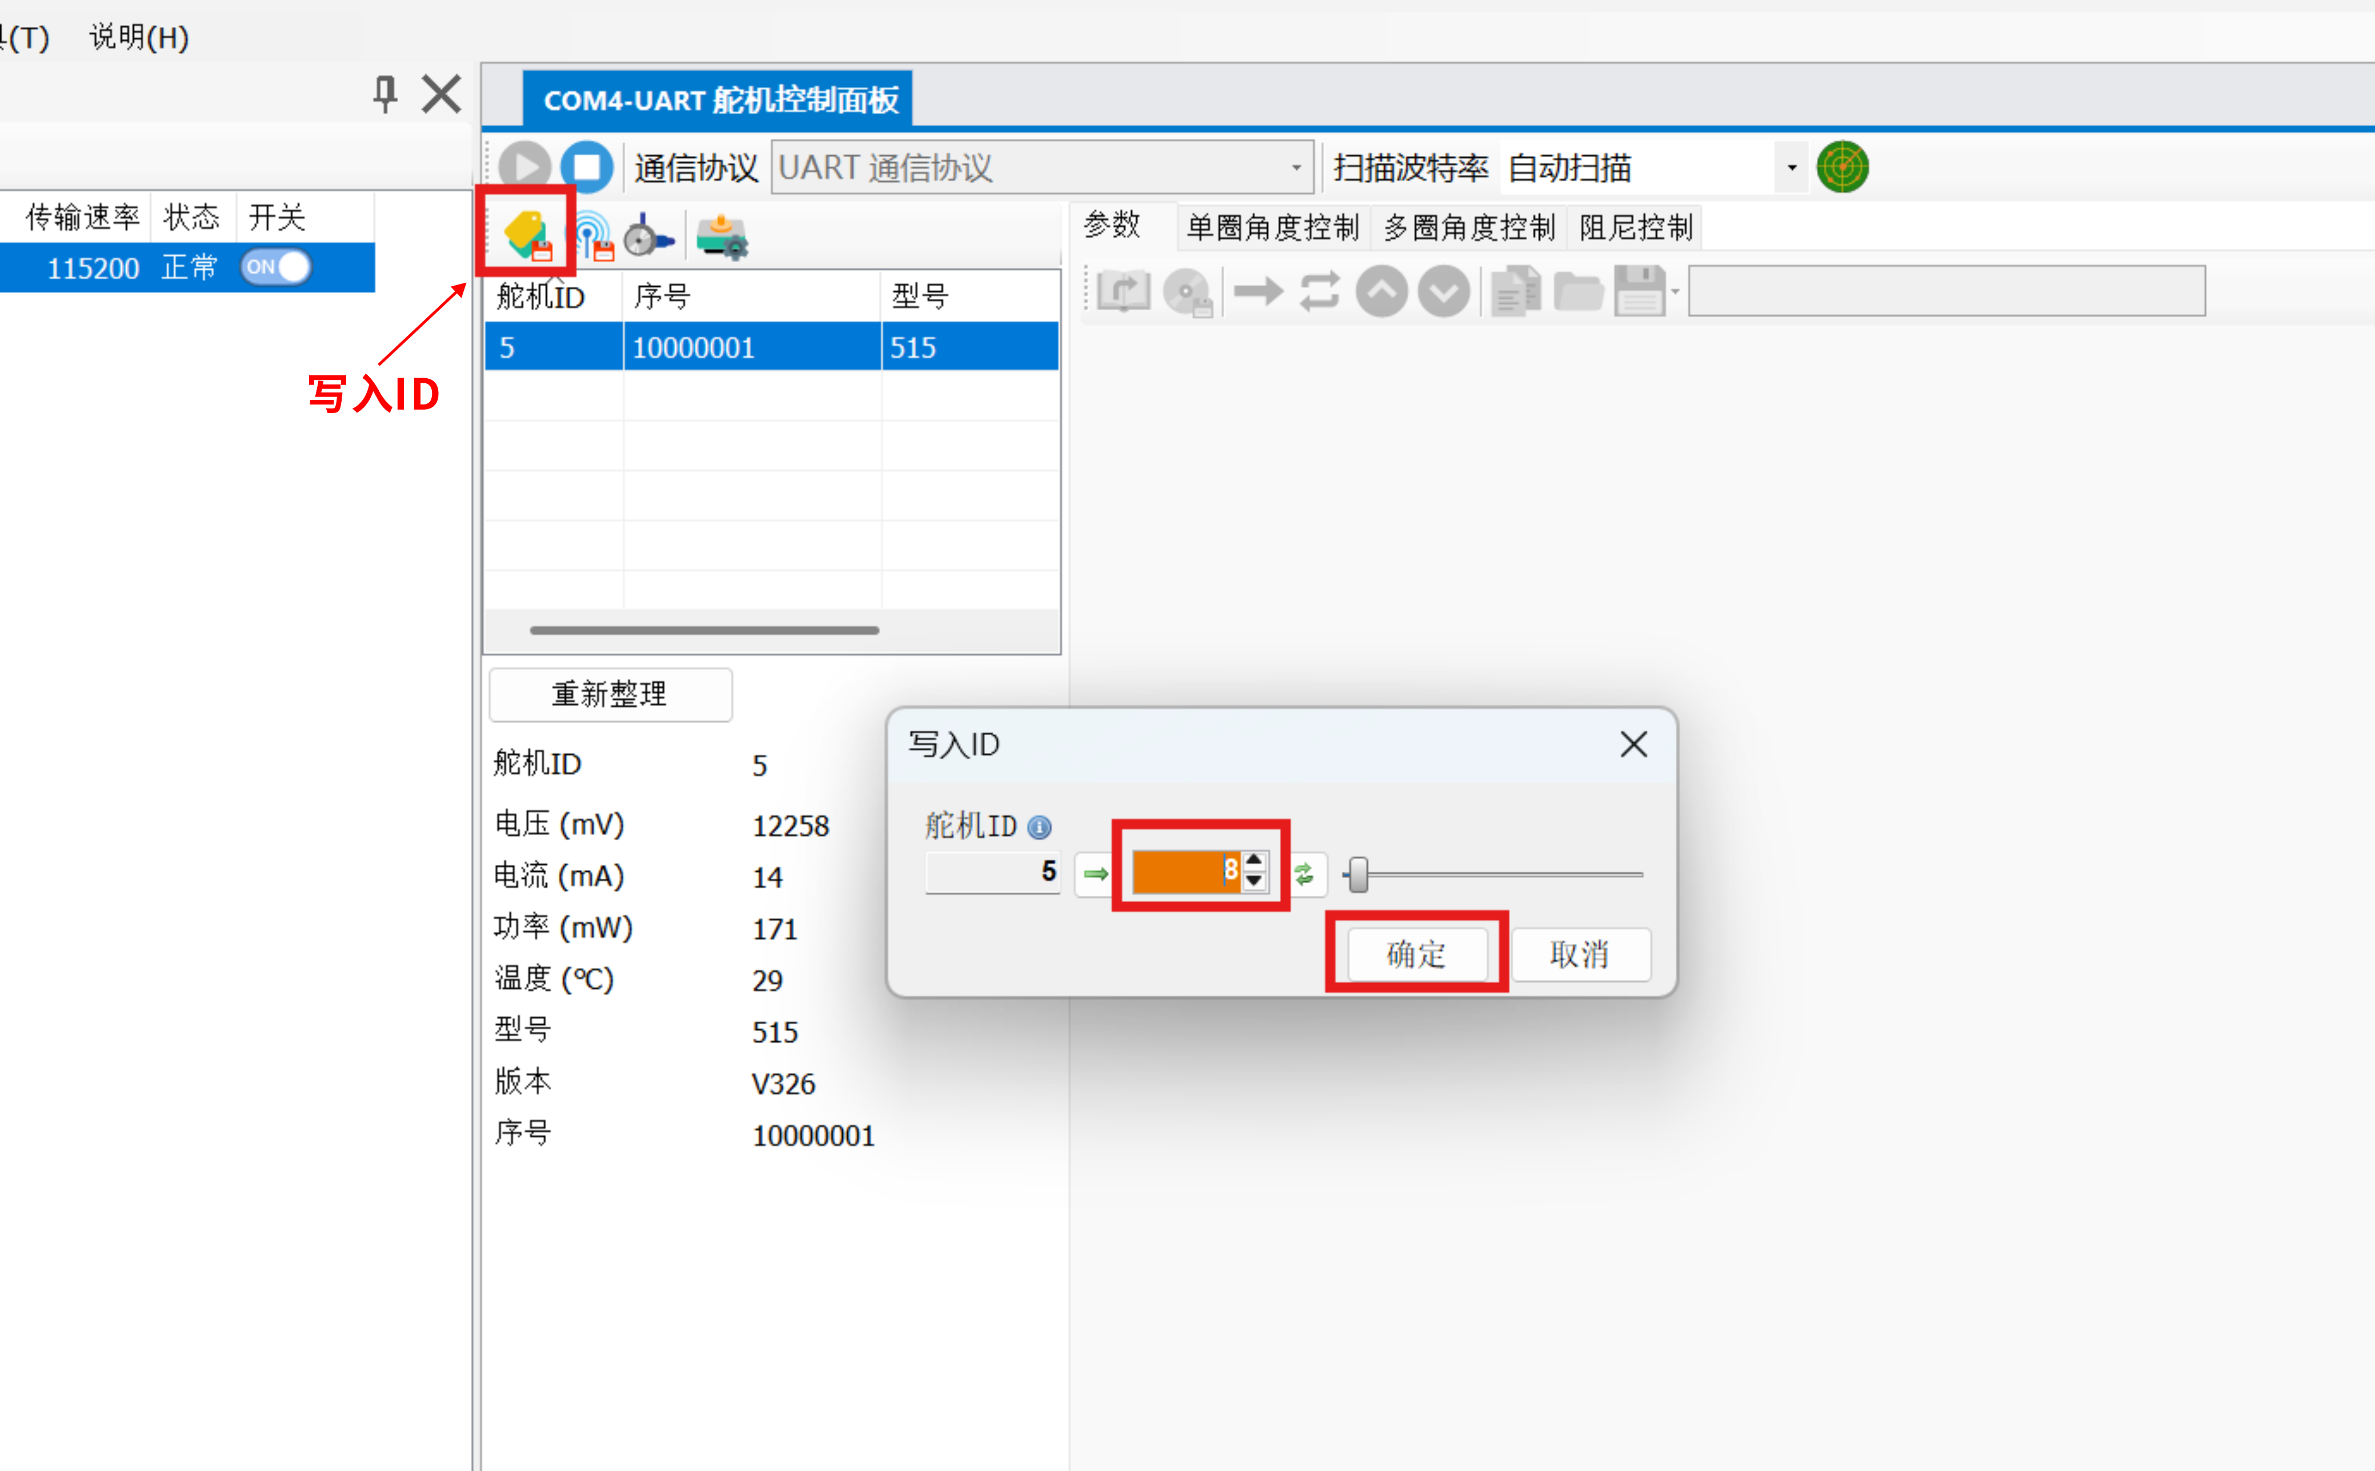Toggle the ON switch for 115200 port

pos(277,267)
